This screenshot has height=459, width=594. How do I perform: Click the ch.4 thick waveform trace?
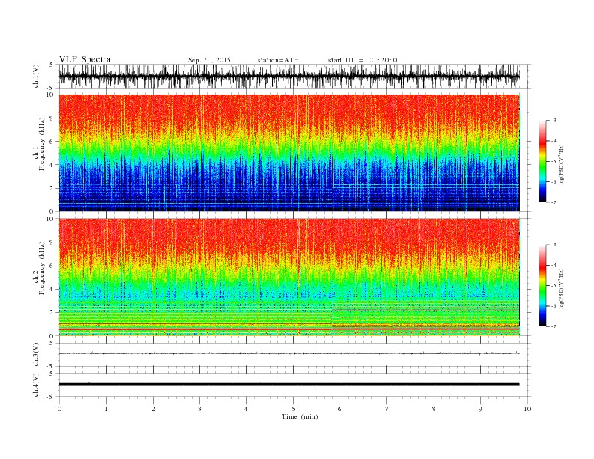pos(289,384)
